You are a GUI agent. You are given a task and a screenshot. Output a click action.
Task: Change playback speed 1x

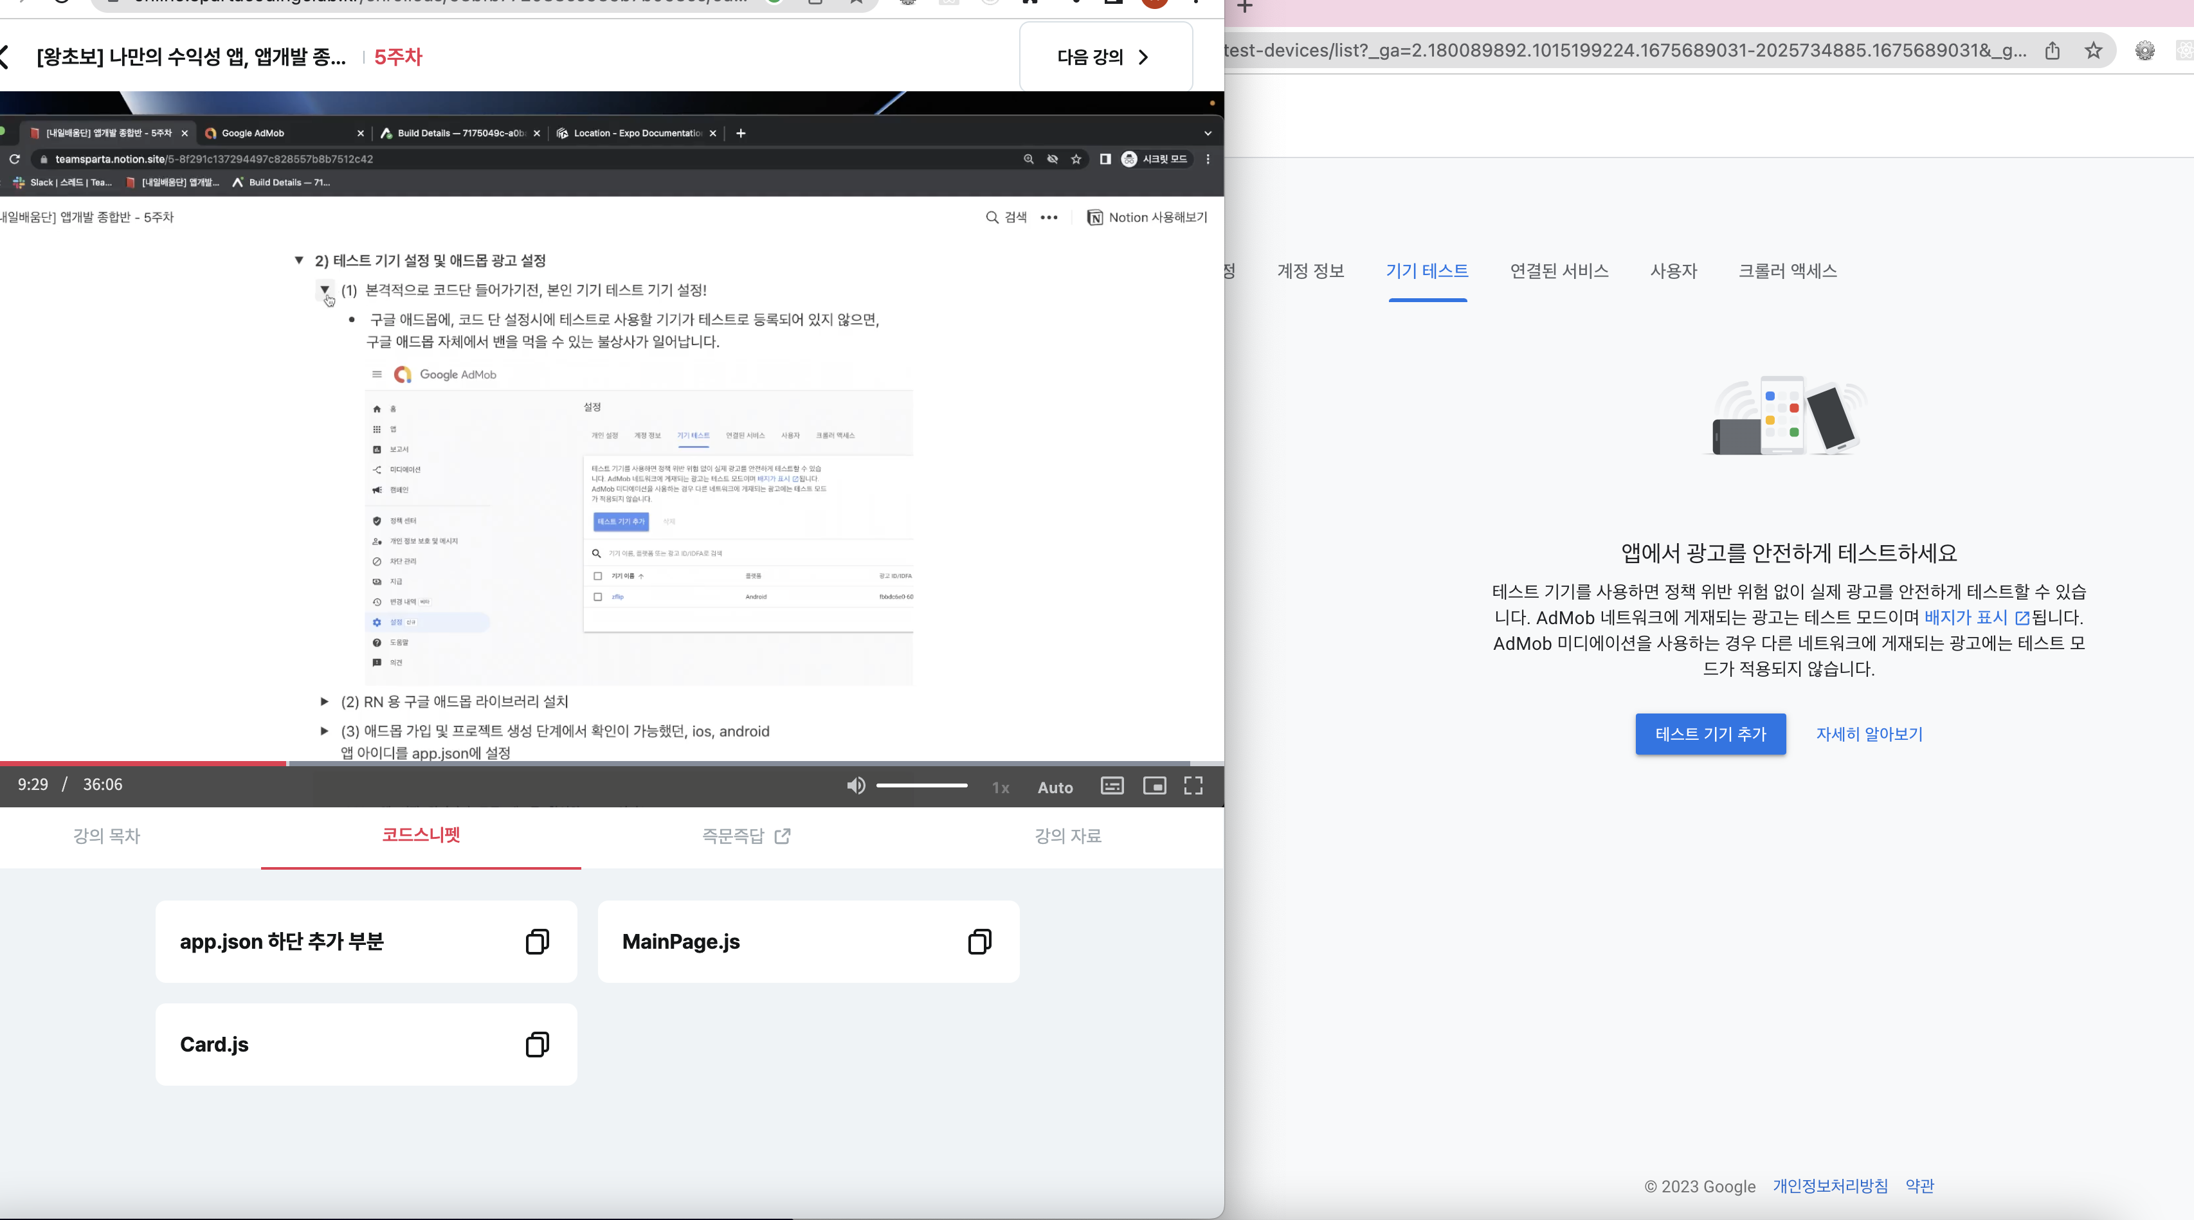[x=1001, y=787]
